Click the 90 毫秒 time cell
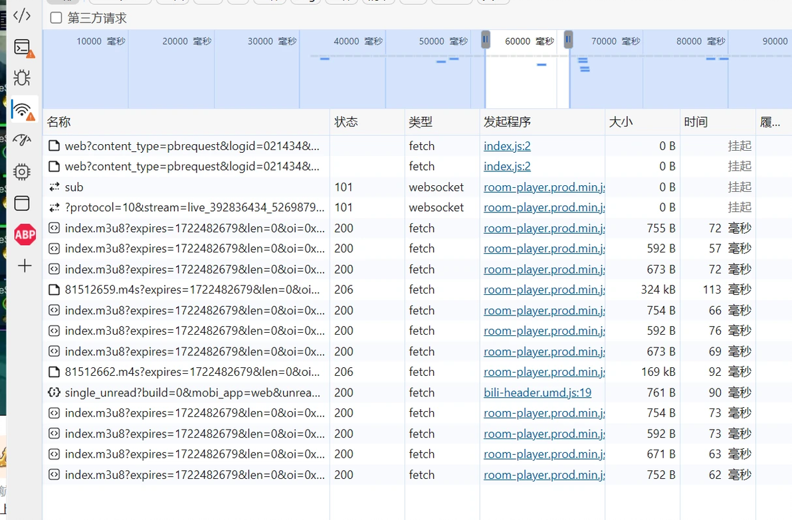792x520 pixels. tap(730, 392)
